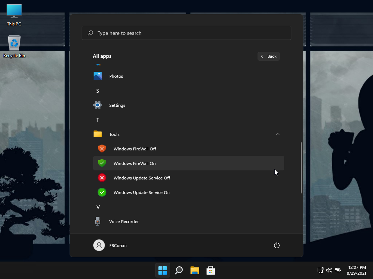Open Search from the taskbar

pyautogui.click(x=178, y=270)
